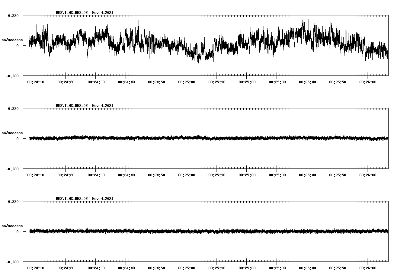Choose the 00:24:40 time label under HNZ plot
Image resolution: width=410 pixels, height=279 pixels.
point(127,268)
